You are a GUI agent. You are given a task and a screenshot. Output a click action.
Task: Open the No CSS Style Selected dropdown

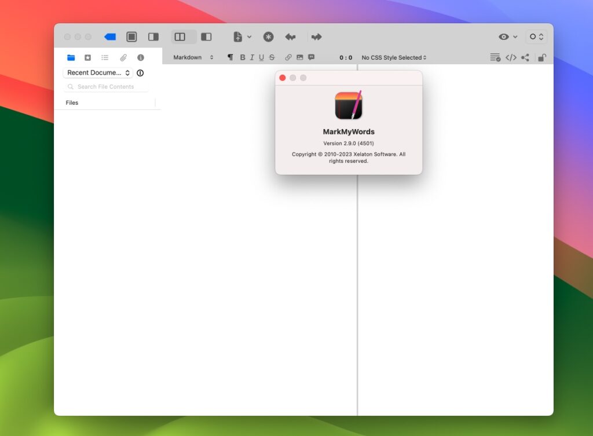pos(393,57)
